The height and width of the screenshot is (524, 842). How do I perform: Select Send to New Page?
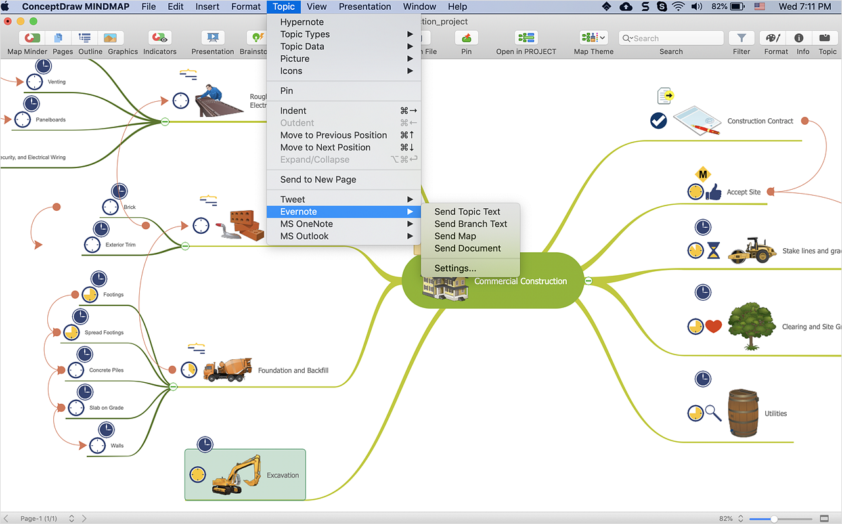click(x=343, y=180)
